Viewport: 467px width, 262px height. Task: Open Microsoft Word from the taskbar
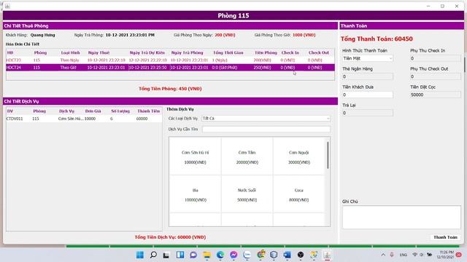287,255
